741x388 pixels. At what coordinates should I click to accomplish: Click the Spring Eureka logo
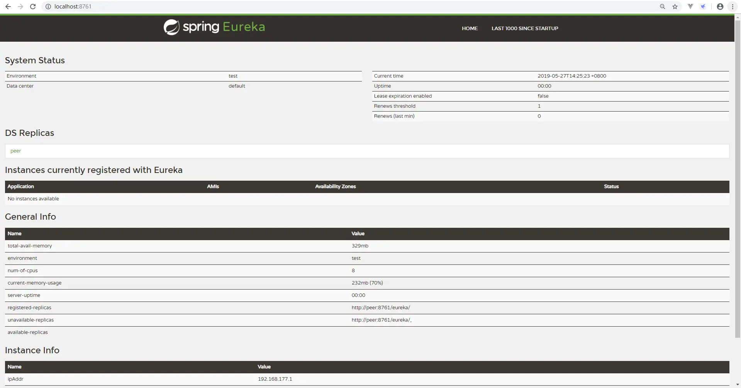click(x=214, y=27)
